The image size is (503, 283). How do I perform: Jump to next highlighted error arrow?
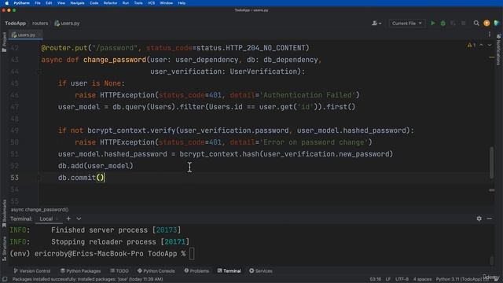490,46
